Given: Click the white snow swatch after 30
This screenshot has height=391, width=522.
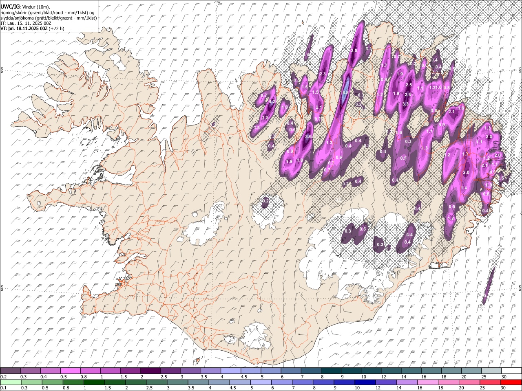Looking at the screenshot, I should tap(511, 371).
